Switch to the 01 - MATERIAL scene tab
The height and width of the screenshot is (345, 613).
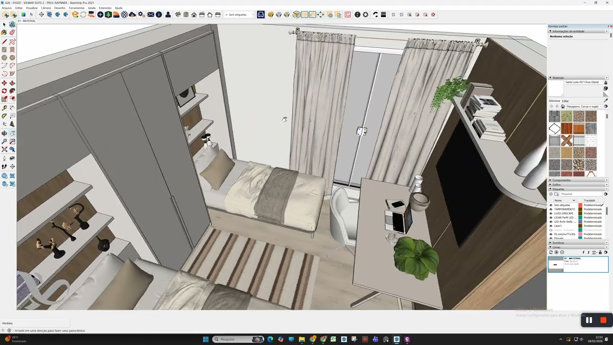pos(27,21)
